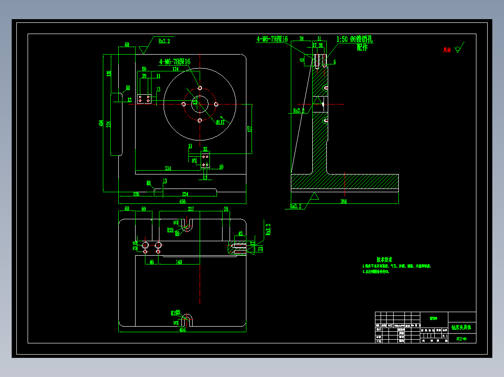This screenshot has width=504, height=377.
Task: Select the 456 dimension under bottom view
Action: [x=182, y=329]
